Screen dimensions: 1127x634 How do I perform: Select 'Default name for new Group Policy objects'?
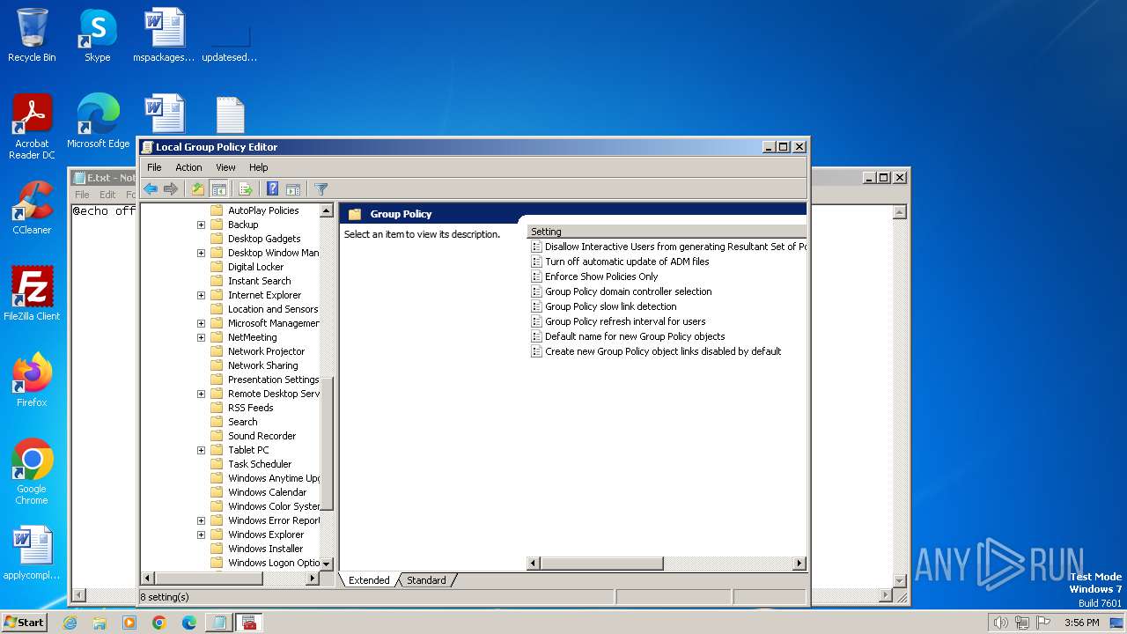tap(635, 336)
